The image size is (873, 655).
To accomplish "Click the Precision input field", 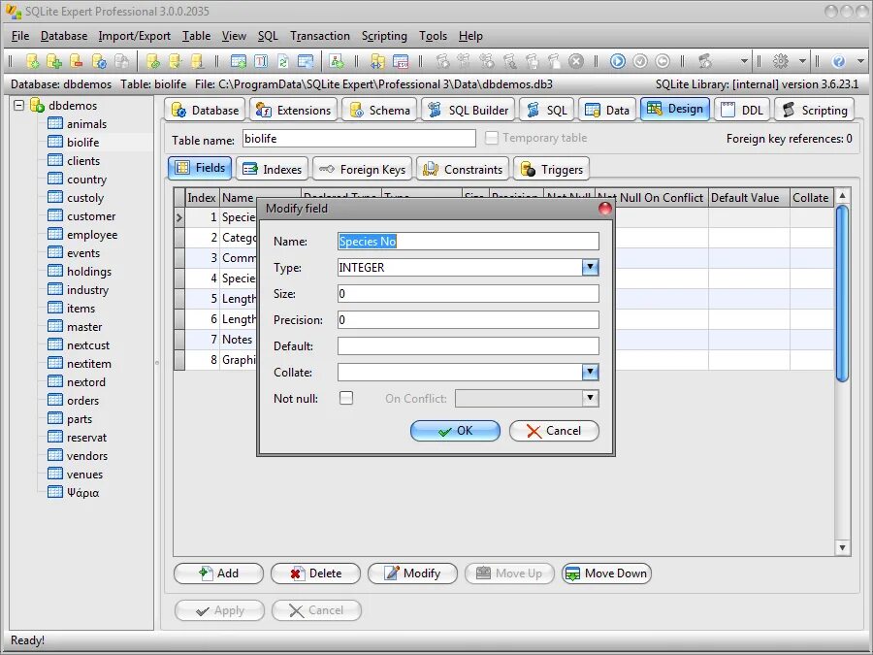I will [469, 319].
